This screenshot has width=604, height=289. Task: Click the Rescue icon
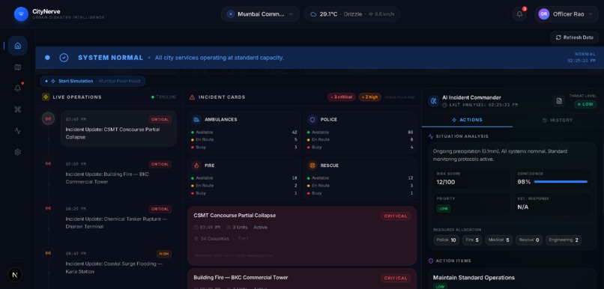(312, 165)
